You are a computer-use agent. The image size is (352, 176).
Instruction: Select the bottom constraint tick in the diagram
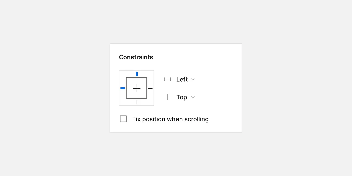137,102
